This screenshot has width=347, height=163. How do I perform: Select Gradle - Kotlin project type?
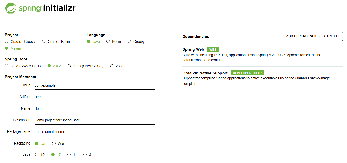tap(44, 42)
